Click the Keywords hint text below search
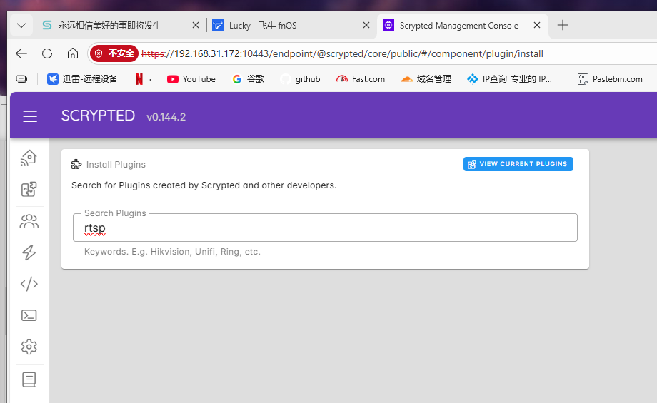This screenshot has width=657, height=403. (x=172, y=252)
